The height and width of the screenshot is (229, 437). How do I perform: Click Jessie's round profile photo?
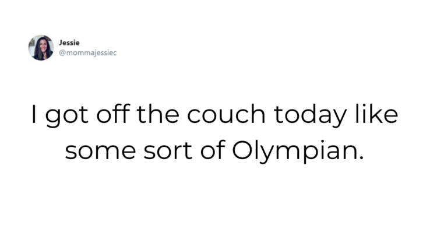pos(41,48)
